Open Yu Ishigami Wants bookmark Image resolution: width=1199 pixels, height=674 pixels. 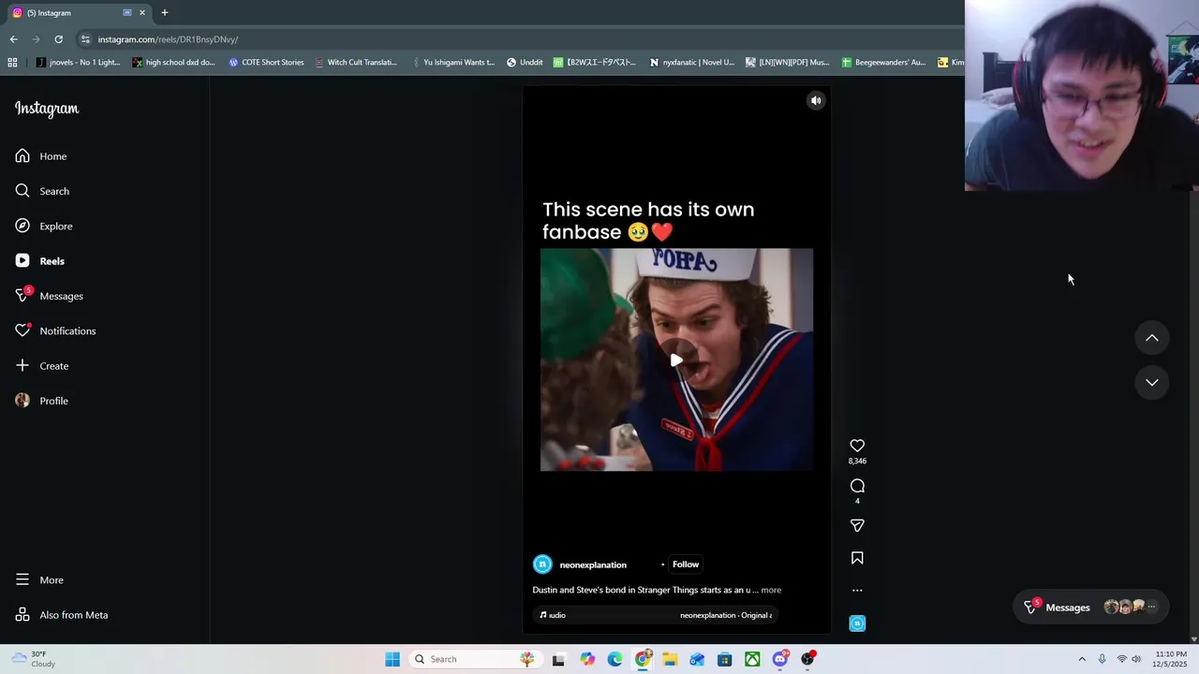click(x=452, y=63)
